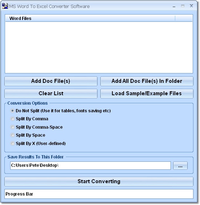This screenshot has height=205, width=200.
Task: Enable Split By Space option
Action: coord(12,135)
